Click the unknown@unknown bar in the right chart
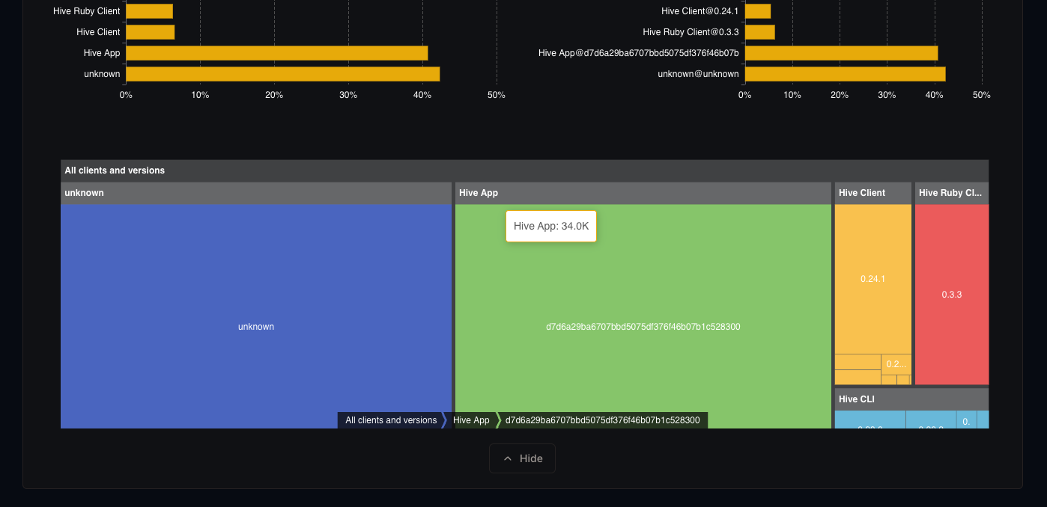The height and width of the screenshot is (507, 1047). click(x=845, y=73)
